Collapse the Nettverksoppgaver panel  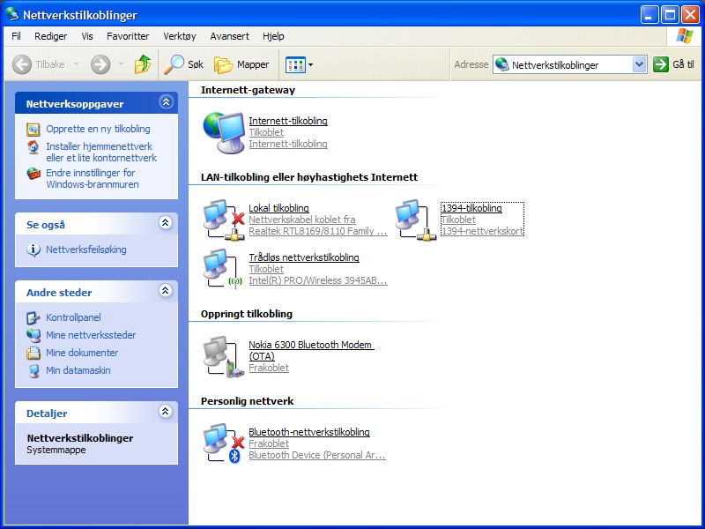click(x=166, y=102)
